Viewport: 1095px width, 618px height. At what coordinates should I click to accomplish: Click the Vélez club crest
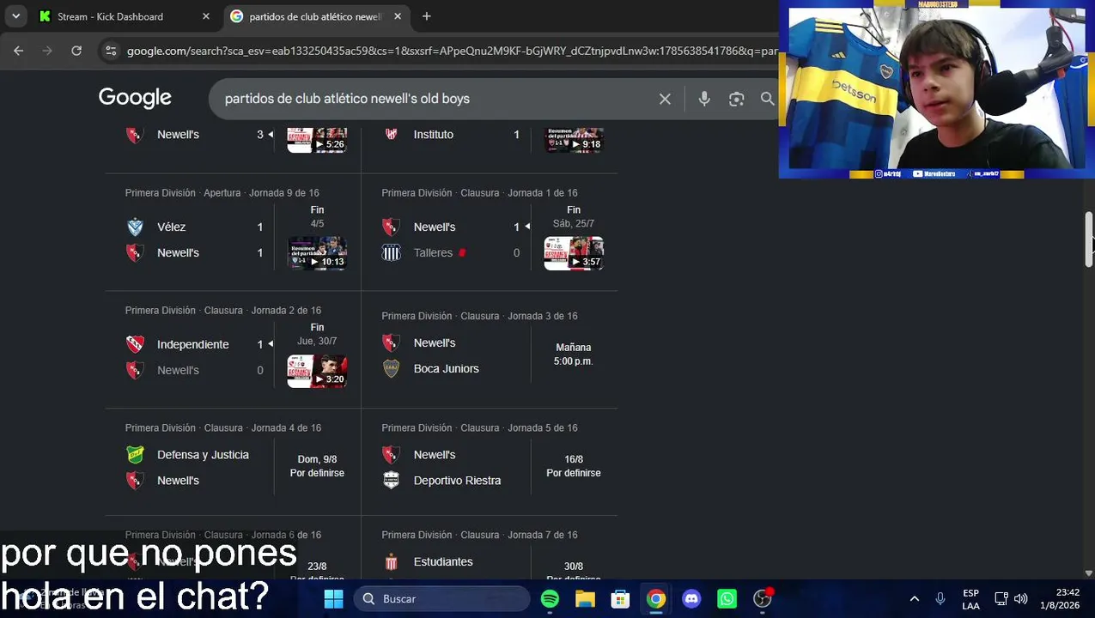tap(135, 227)
